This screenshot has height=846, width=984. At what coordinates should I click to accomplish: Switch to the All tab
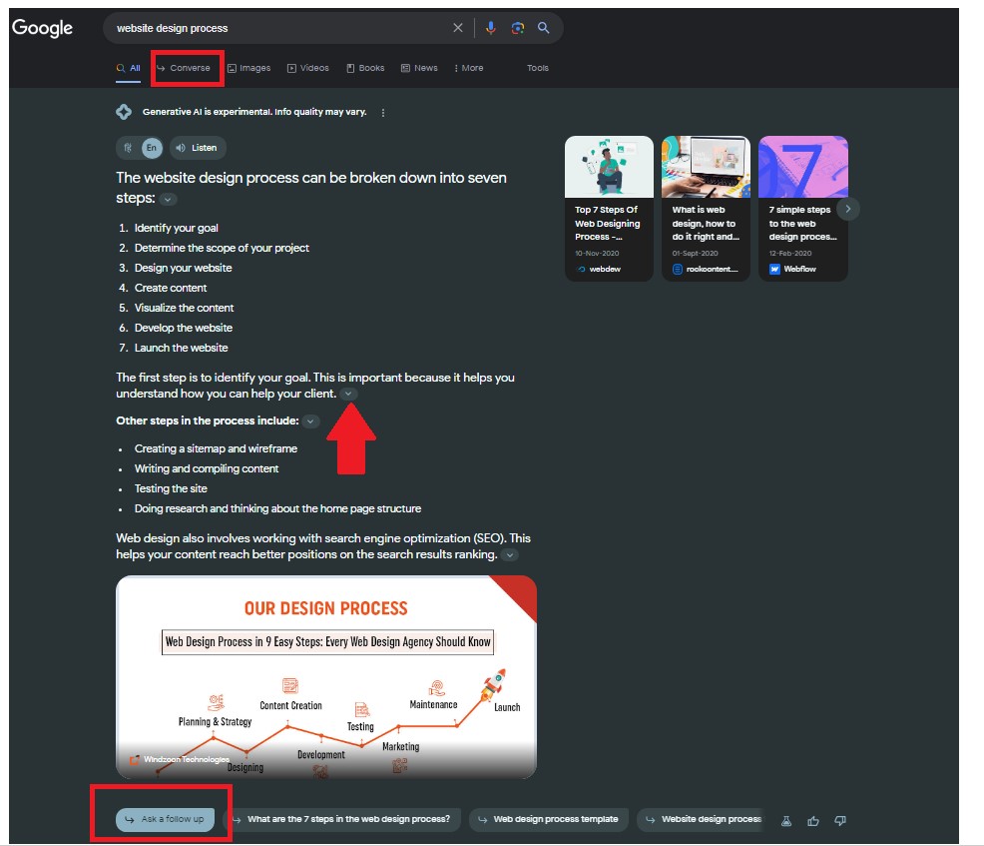click(129, 68)
